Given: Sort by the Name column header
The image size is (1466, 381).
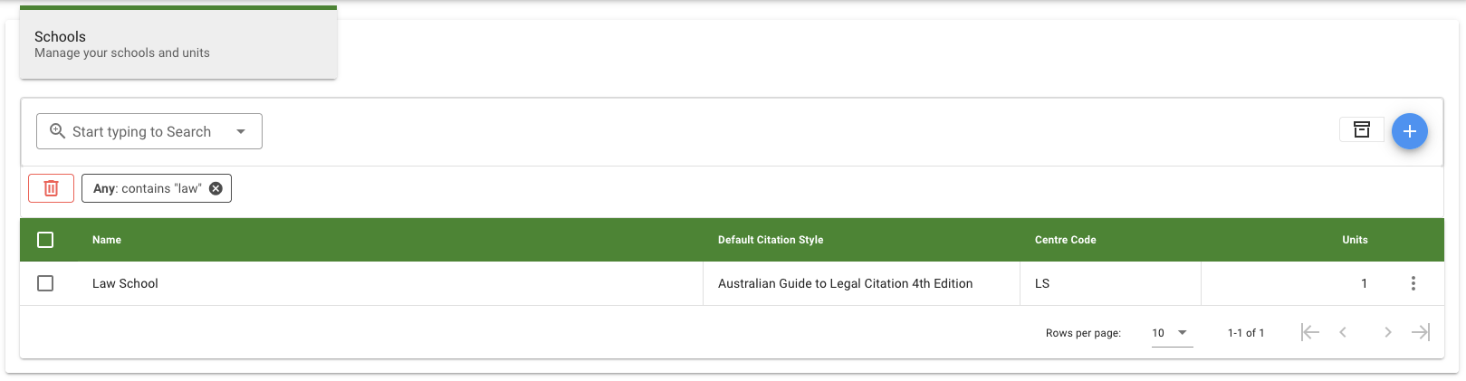Looking at the screenshot, I should (107, 240).
